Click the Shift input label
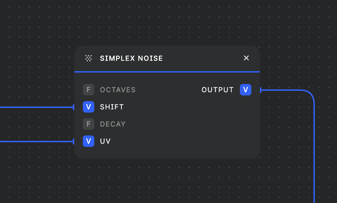Viewport: 337px width, 203px height. [112, 107]
